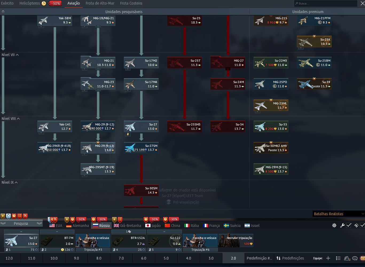365x267 pixels.
Task: Click the Predefinições swap arrows icon
Action: click(278, 258)
